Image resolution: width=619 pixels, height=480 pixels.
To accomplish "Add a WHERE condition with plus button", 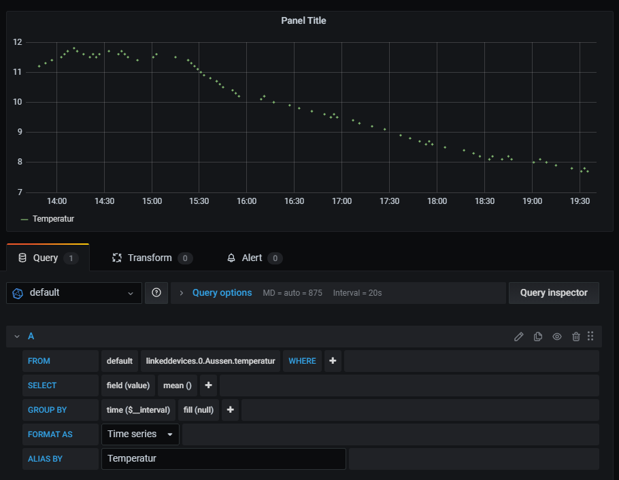I will pyautogui.click(x=333, y=361).
